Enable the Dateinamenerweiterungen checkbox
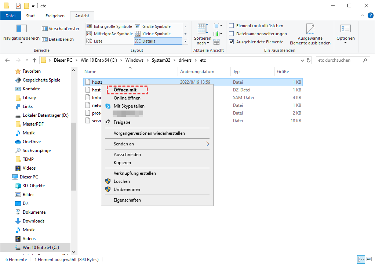Viewport: 375px width, 264px height. point(232,34)
